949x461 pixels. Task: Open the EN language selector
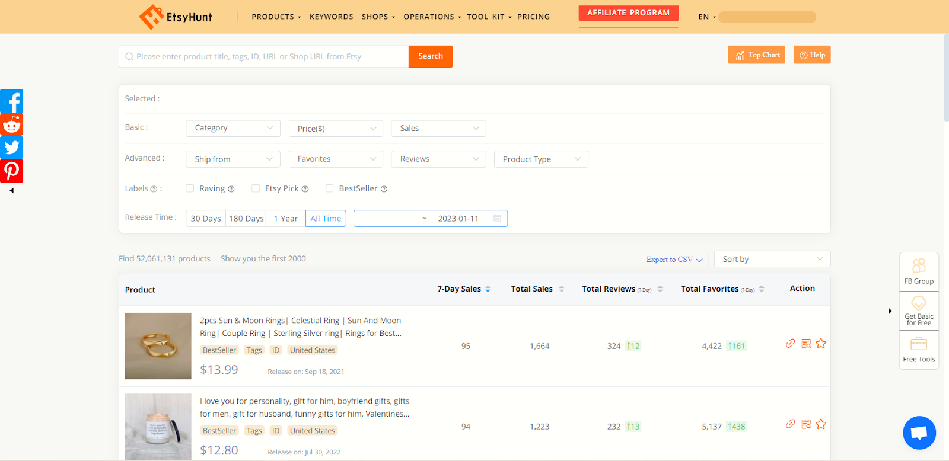707,17
